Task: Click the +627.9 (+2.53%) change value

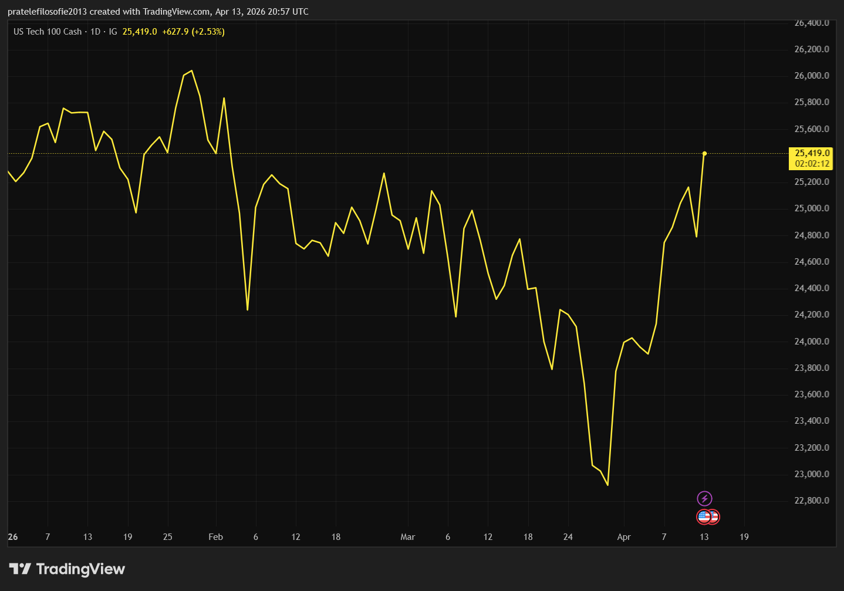Action: pyautogui.click(x=194, y=32)
